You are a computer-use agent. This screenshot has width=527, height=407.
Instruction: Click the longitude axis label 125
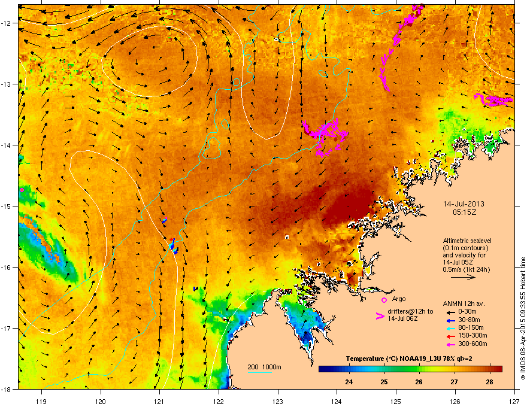click(396, 401)
